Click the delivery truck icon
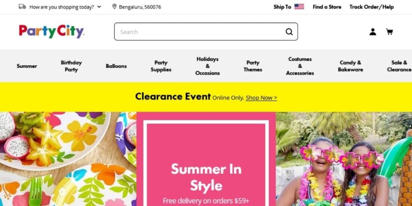The height and width of the screenshot is (206, 412). [23, 6]
